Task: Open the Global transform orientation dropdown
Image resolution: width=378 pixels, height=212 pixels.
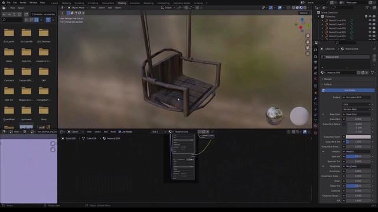Action: point(168,8)
